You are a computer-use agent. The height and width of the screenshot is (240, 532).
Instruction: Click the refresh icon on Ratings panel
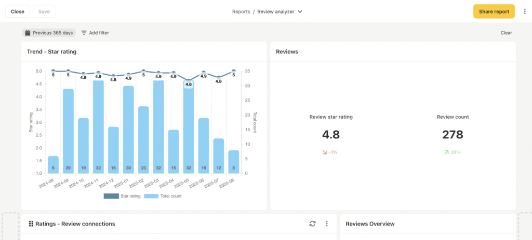pos(312,223)
